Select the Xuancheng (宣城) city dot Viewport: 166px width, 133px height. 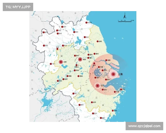pos(78,76)
